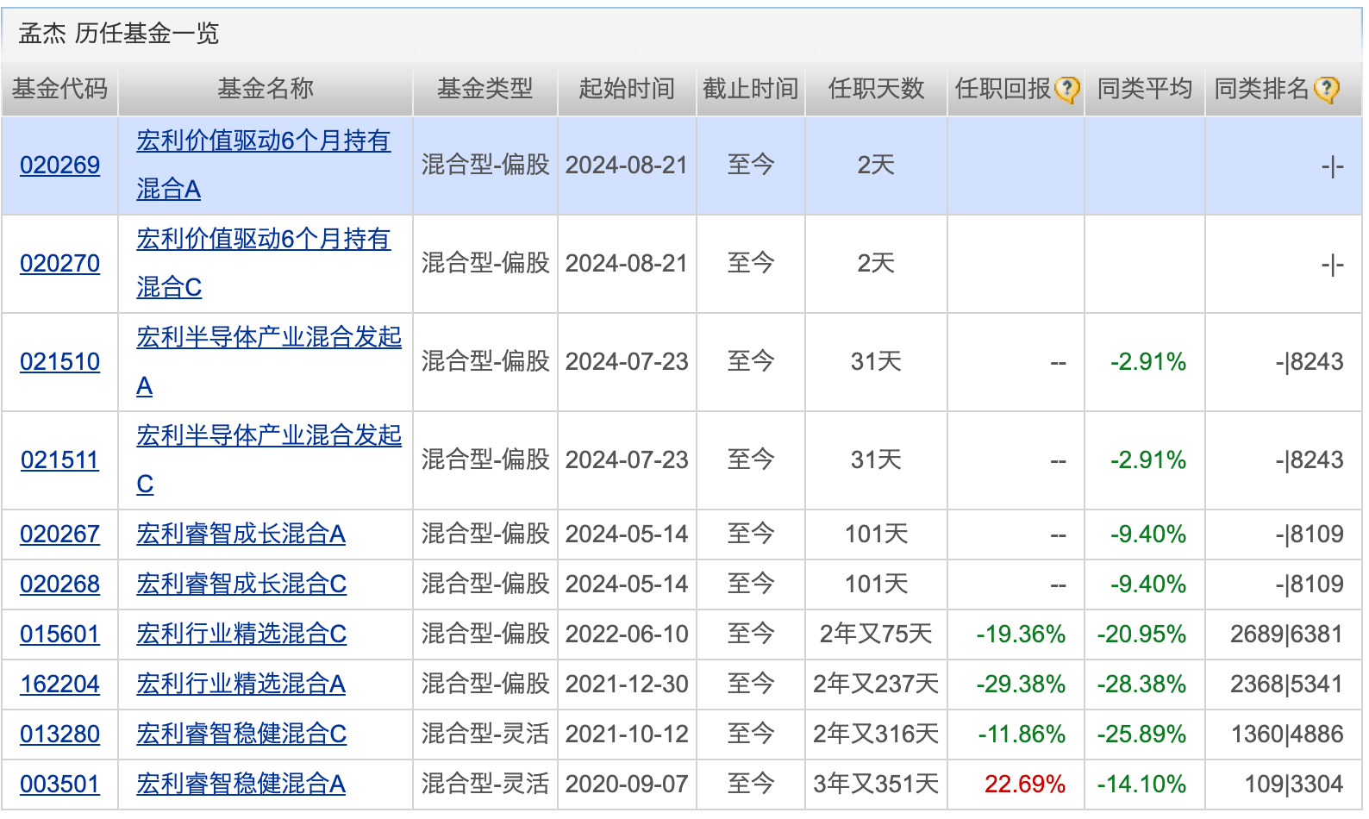Open fund code 021511 link

coord(59,460)
